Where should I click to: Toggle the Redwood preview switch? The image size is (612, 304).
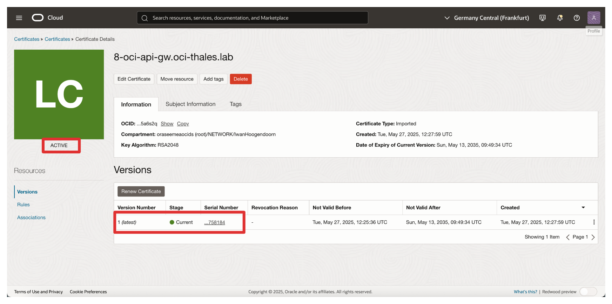(588, 292)
